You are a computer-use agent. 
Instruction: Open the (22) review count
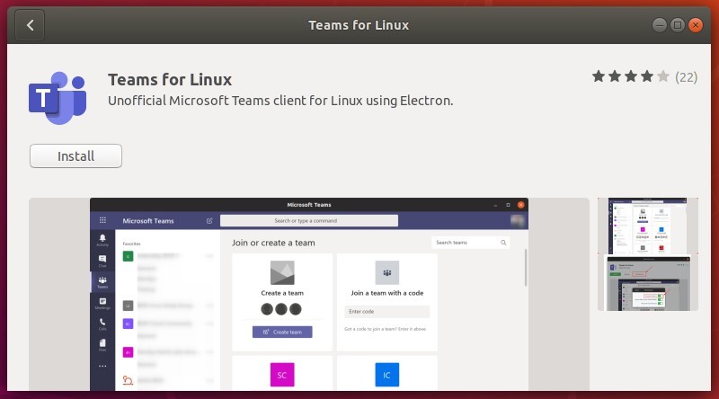[686, 77]
